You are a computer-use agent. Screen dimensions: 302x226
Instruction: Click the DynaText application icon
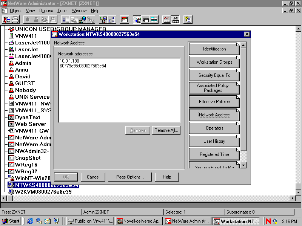coord(11,117)
